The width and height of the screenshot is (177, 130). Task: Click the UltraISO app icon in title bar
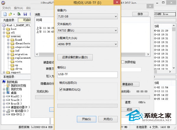tap(3, 3)
